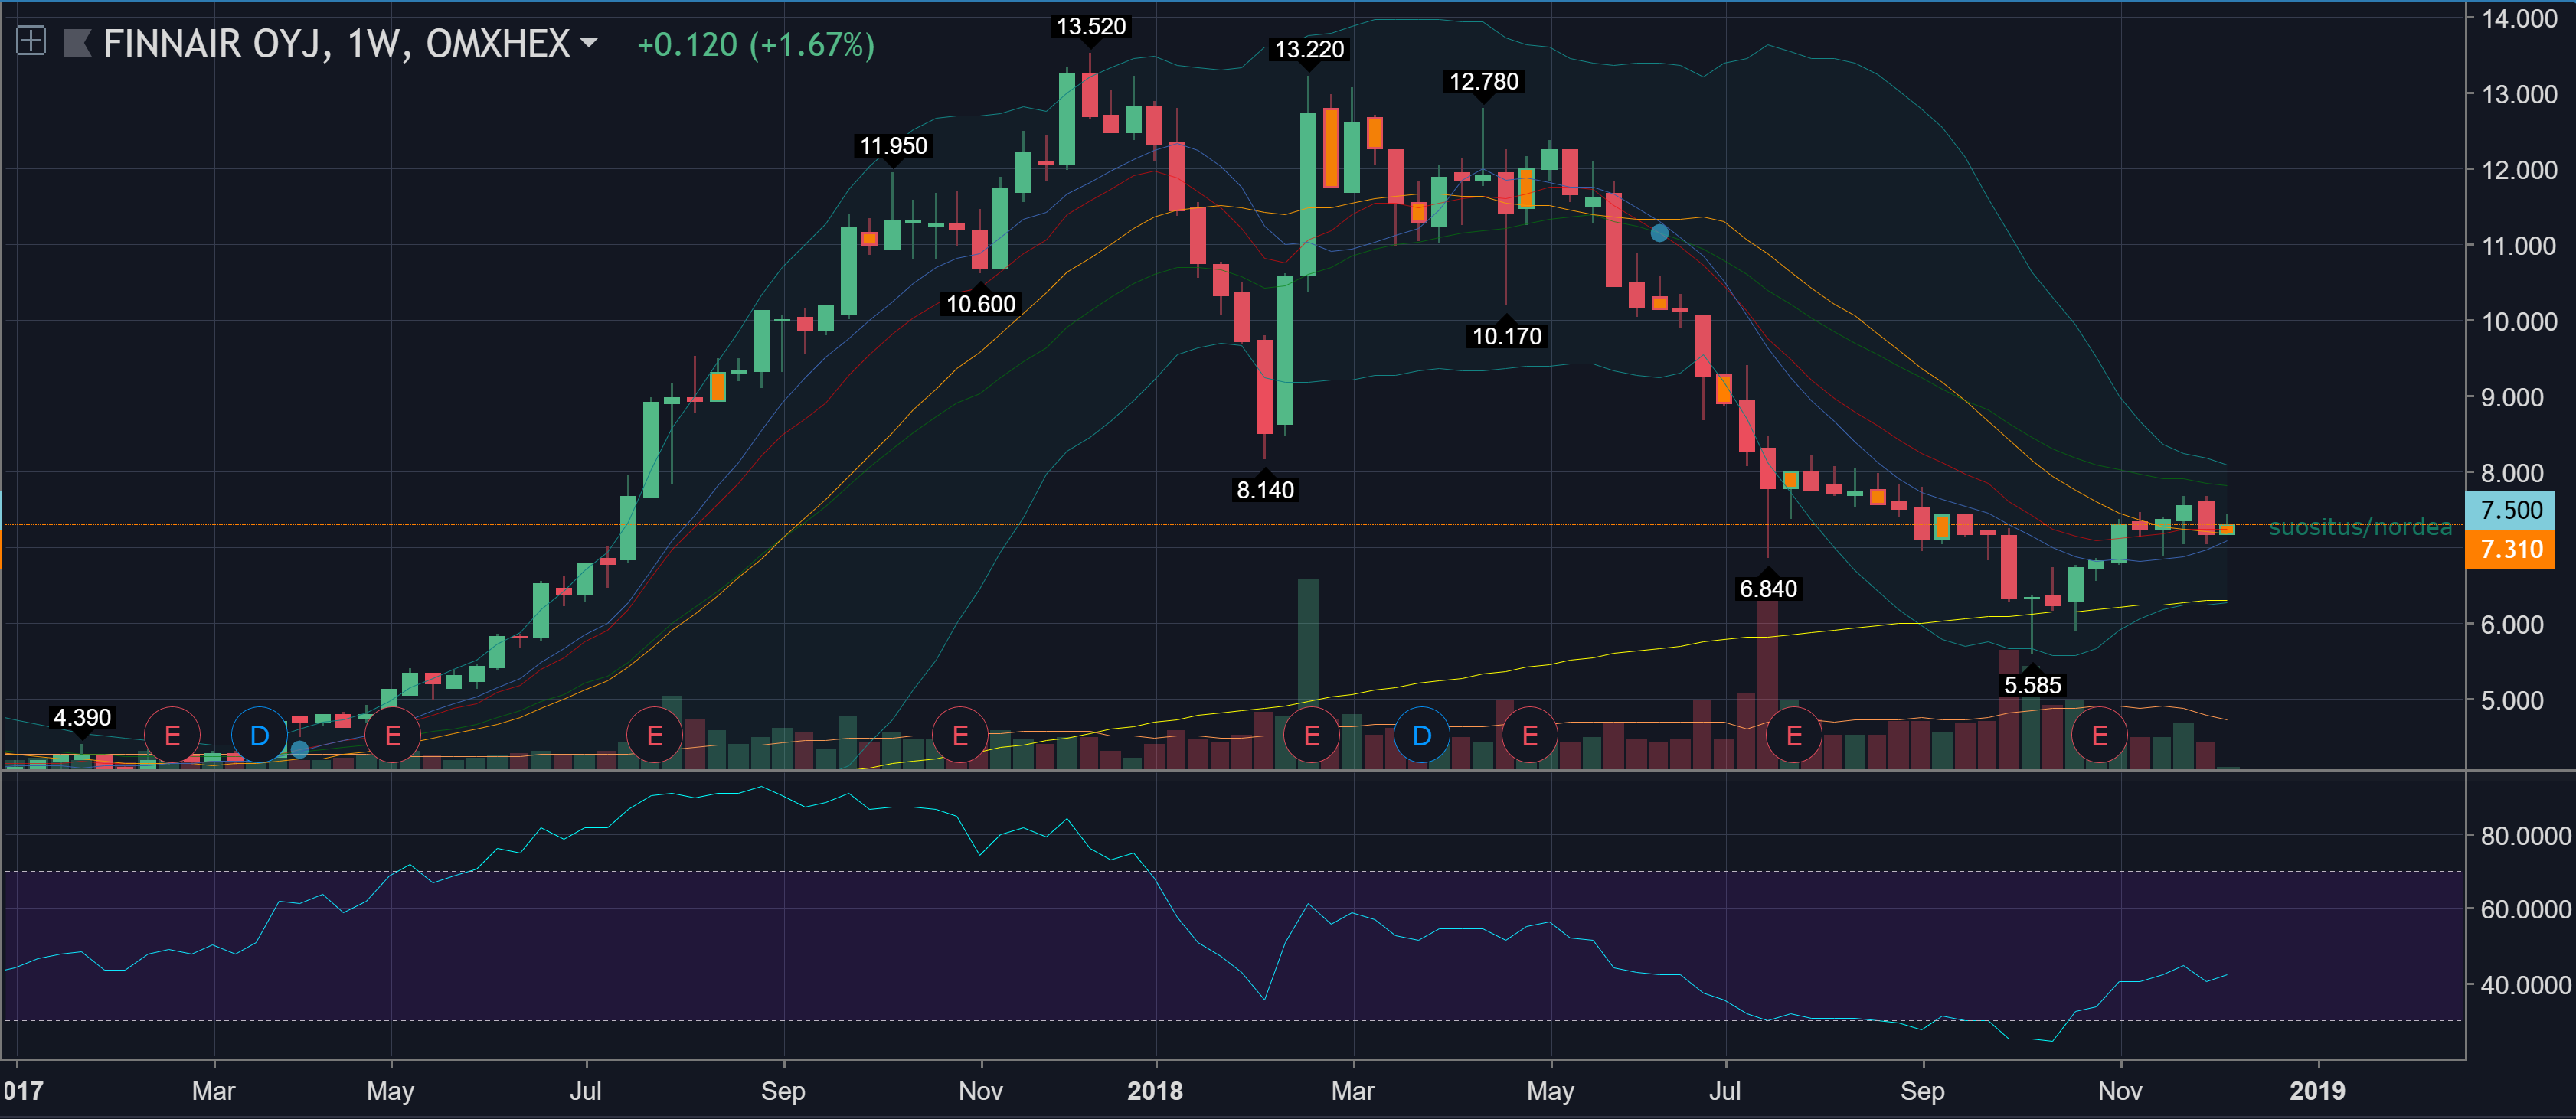The height and width of the screenshot is (1119, 2576).
Task: Click the +0.120 (+1.67%) change value
Action: [x=755, y=45]
